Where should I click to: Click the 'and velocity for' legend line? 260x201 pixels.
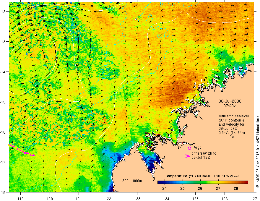point(231,124)
